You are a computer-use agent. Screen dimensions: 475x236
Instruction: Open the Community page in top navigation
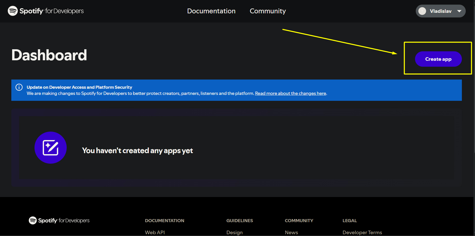(x=267, y=11)
